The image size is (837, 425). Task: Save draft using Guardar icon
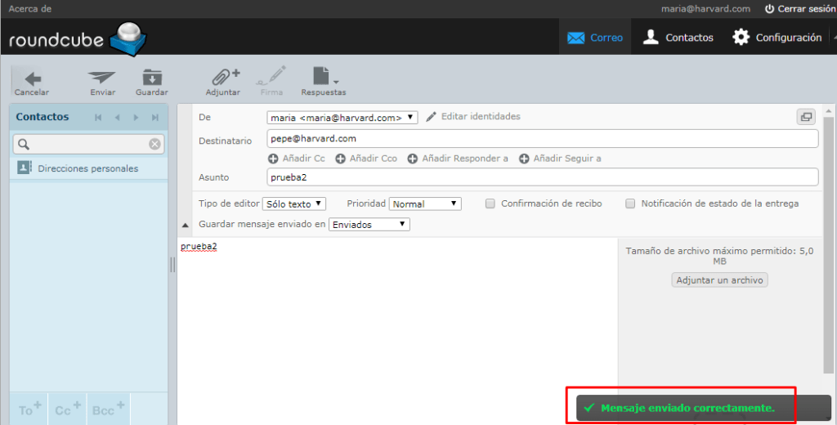tap(152, 79)
